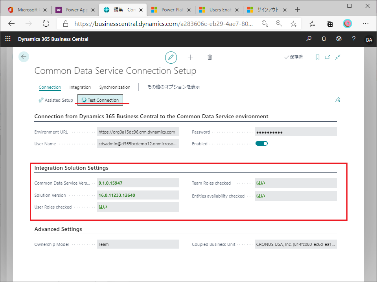Toggle the Enabled switch

pos(261,144)
